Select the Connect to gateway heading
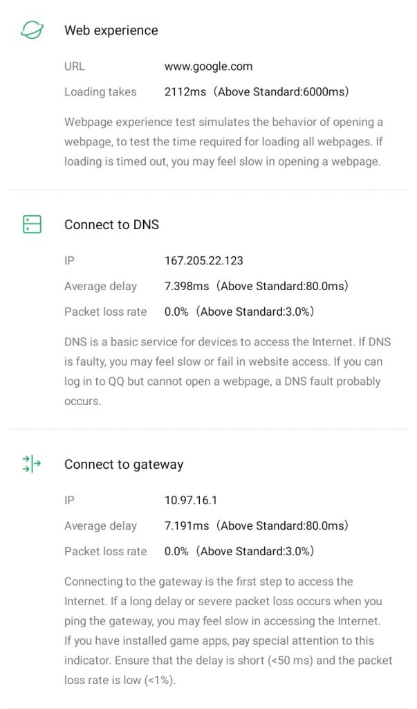Screen dimensions: 417x709 pos(124,465)
